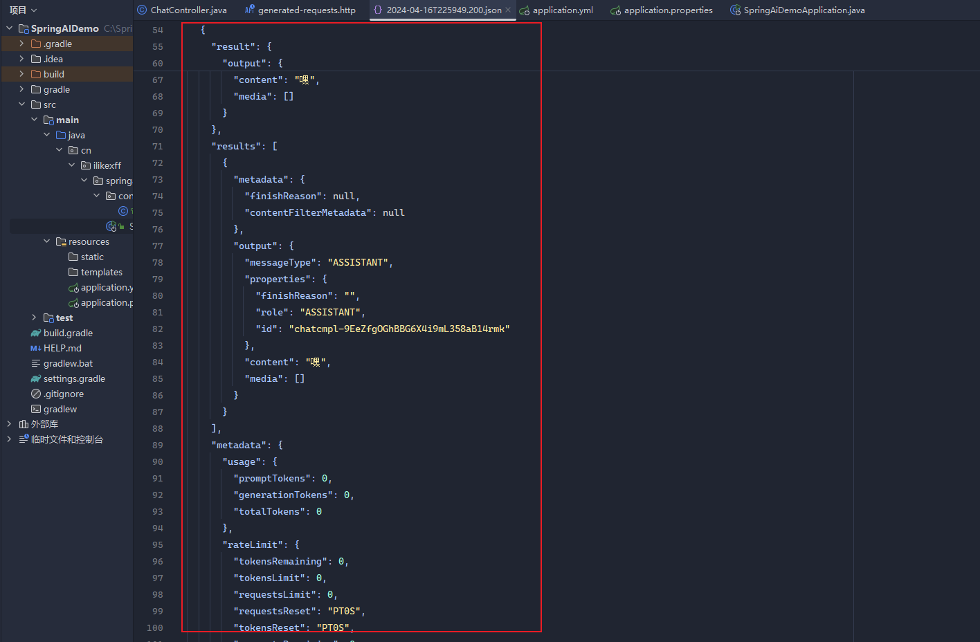Click the ChatController.java tab class icon
This screenshot has width=980, height=642.
[142, 10]
